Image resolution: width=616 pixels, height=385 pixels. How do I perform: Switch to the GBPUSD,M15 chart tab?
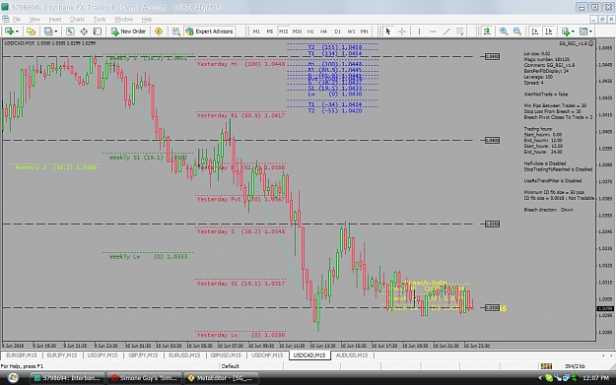pos(226,355)
